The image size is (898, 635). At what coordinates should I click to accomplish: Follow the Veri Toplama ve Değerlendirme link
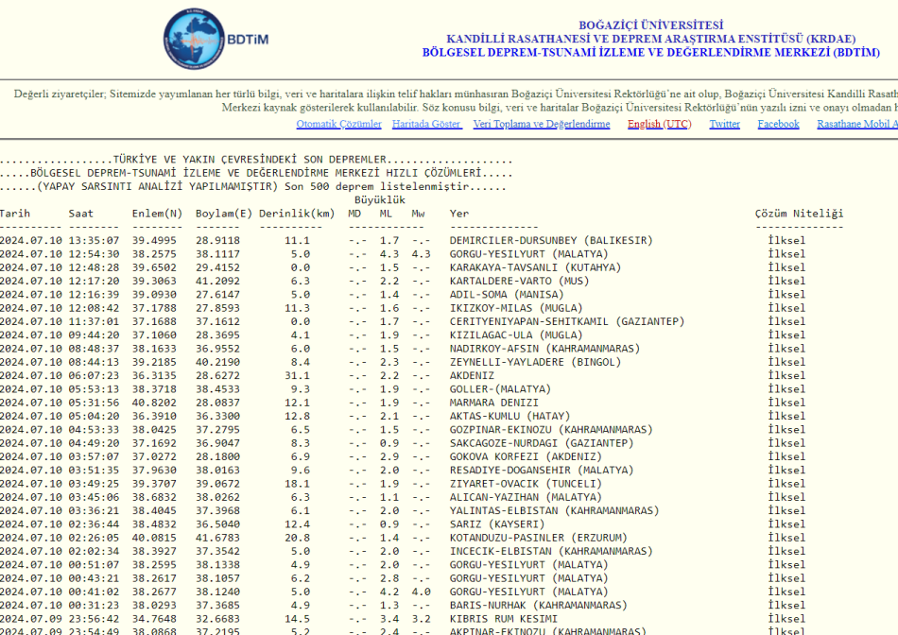(x=542, y=125)
